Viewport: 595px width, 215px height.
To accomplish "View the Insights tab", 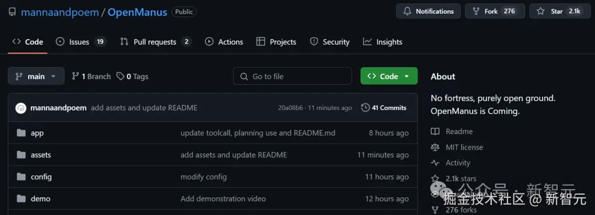I will pos(382,42).
